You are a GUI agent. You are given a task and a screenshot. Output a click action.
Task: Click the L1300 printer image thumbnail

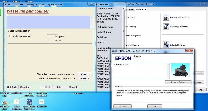click(x=180, y=71)
